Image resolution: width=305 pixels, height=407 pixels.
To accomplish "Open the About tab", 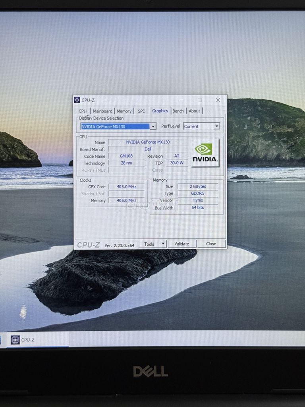I will coord(194,111).
